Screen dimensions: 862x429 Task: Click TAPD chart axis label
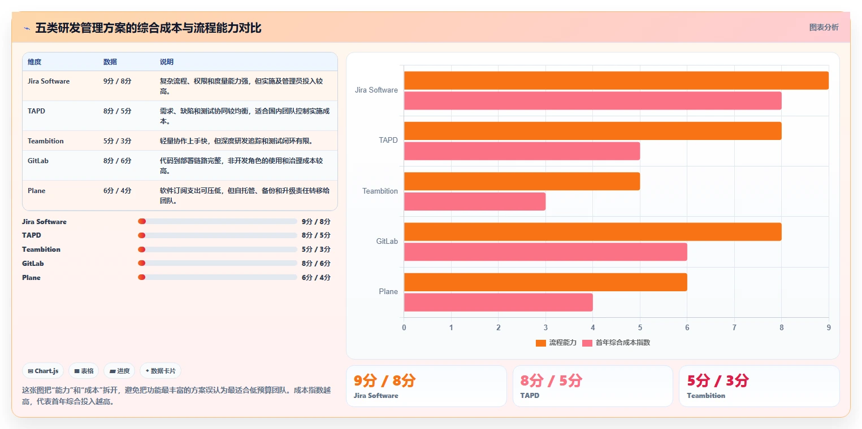point(388,141)
